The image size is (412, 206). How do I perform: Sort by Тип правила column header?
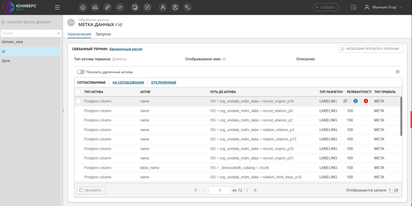pos(385,92)
